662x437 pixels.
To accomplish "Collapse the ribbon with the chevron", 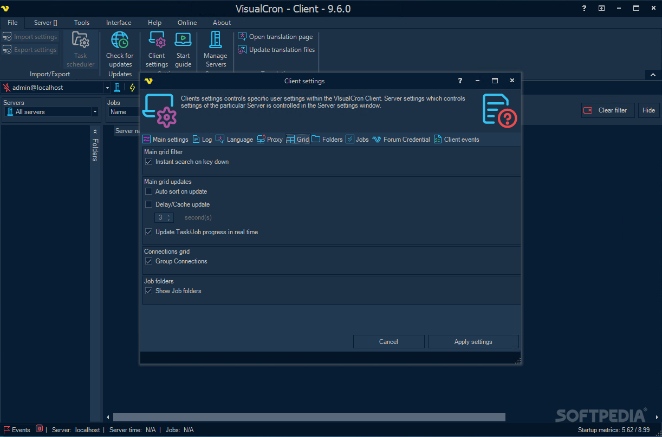I will pyautogui.click(x=652, y=75).
